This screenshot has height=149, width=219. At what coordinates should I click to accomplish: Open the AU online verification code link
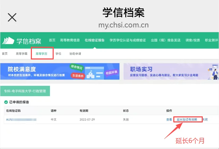tap(21, 120)
